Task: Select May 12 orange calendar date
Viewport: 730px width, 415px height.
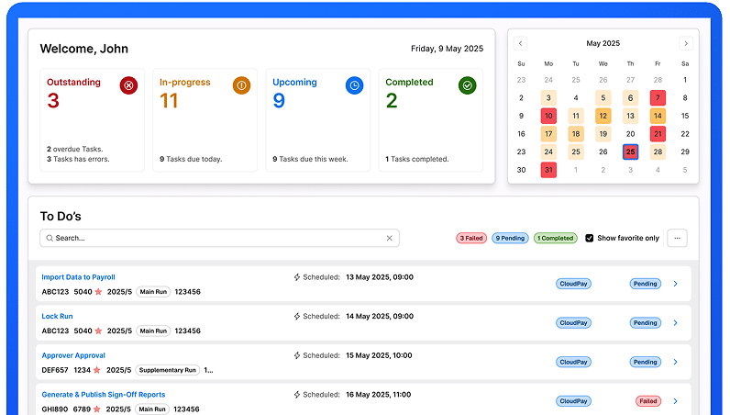Action: [603, 116]
